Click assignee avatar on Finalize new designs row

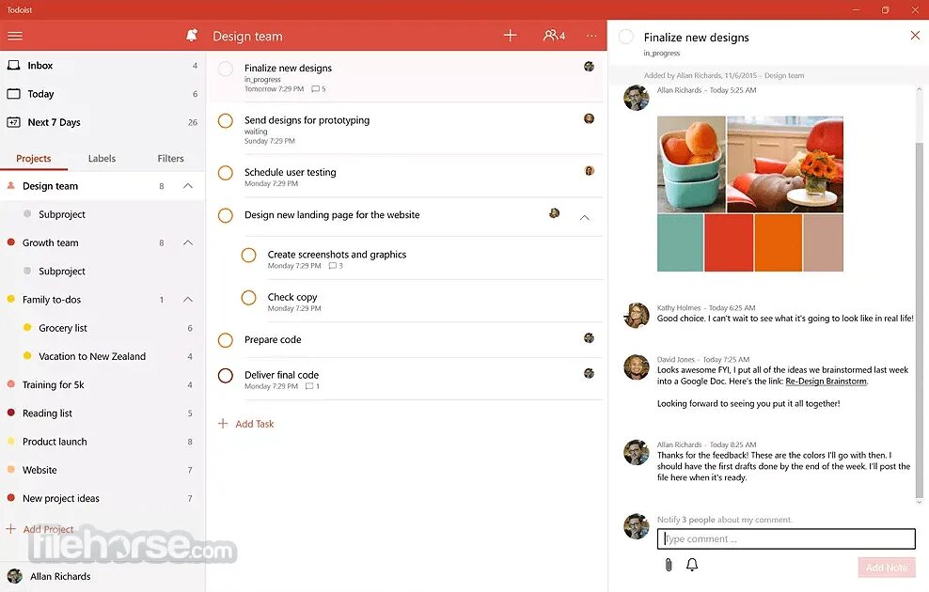pyautogui.click(x=589, y=67)
